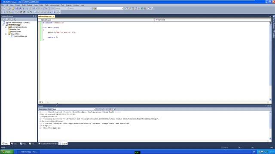The image size is (275, 154).
Task: Toggle auto hide pin on Solution Explorer
Action: 34,16
